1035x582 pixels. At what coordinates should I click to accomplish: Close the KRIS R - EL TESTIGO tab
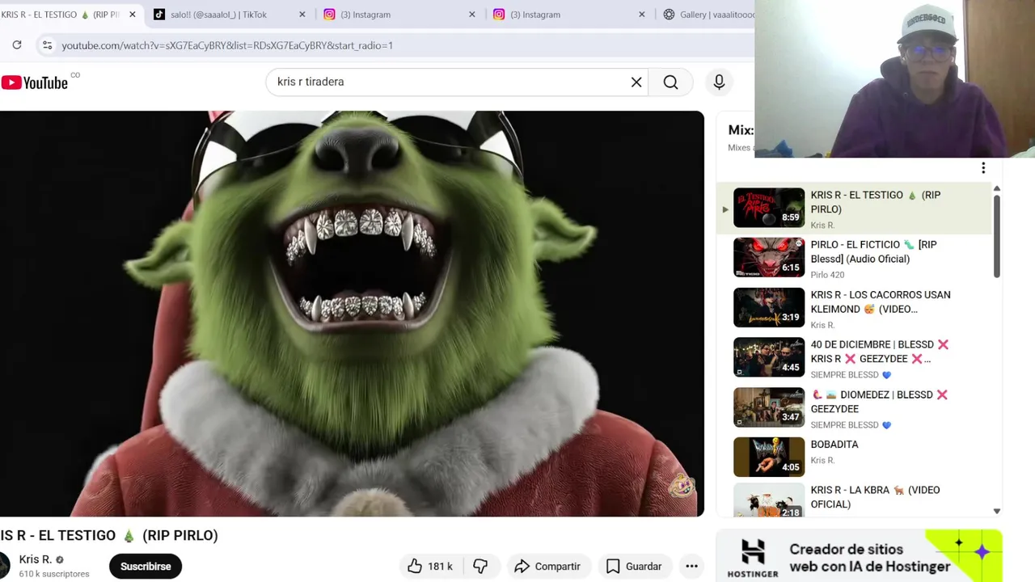click(x=133, y=15)
